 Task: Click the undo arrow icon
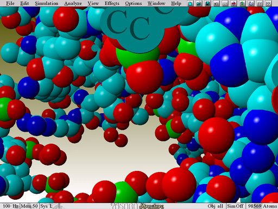point(216,3)
